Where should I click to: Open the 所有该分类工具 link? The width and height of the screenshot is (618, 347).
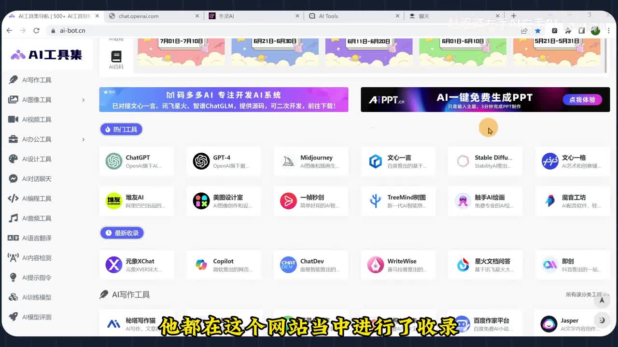(587, 294)
